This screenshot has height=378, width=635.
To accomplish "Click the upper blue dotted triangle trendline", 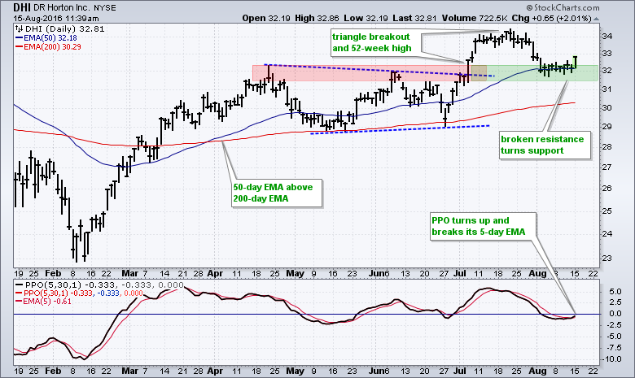I will point(379,70).
